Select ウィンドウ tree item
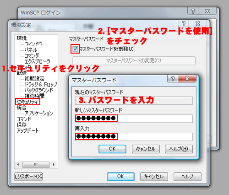 coord(33,44)
